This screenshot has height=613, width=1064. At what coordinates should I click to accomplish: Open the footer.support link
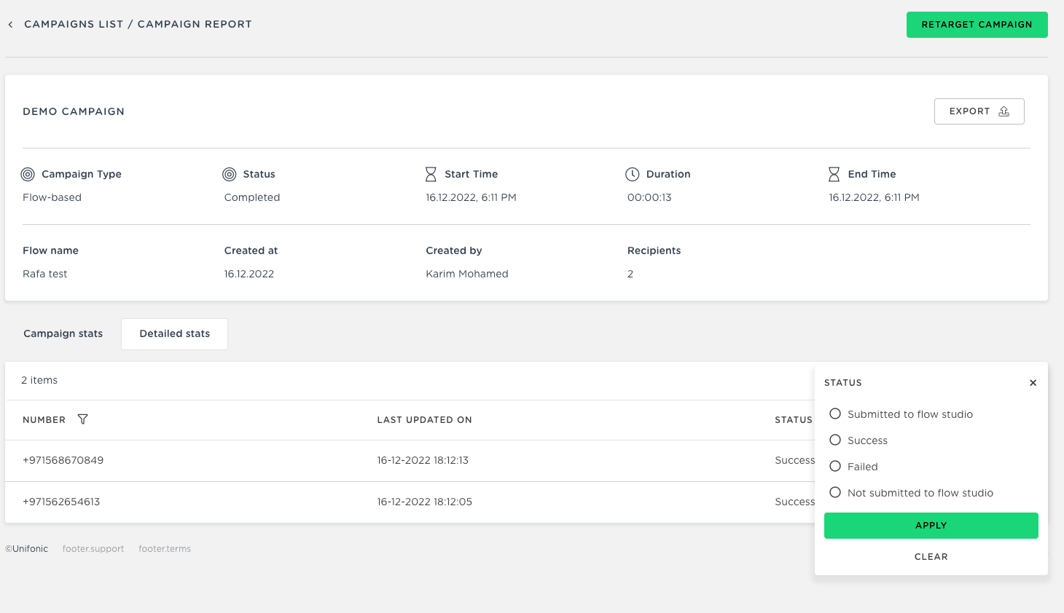tap(93, 549)
